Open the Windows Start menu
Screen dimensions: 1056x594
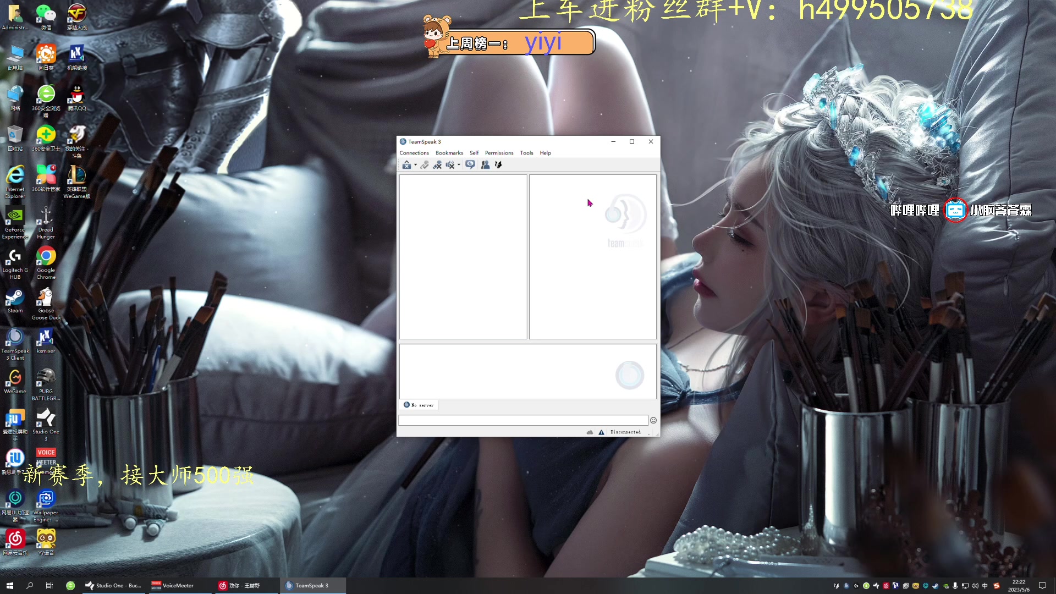coord(9,586)
